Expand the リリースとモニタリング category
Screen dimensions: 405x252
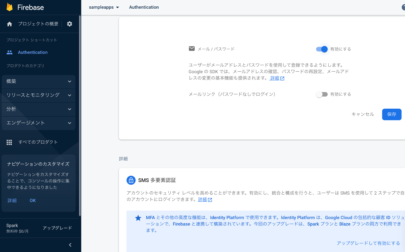tap(38, 95)
